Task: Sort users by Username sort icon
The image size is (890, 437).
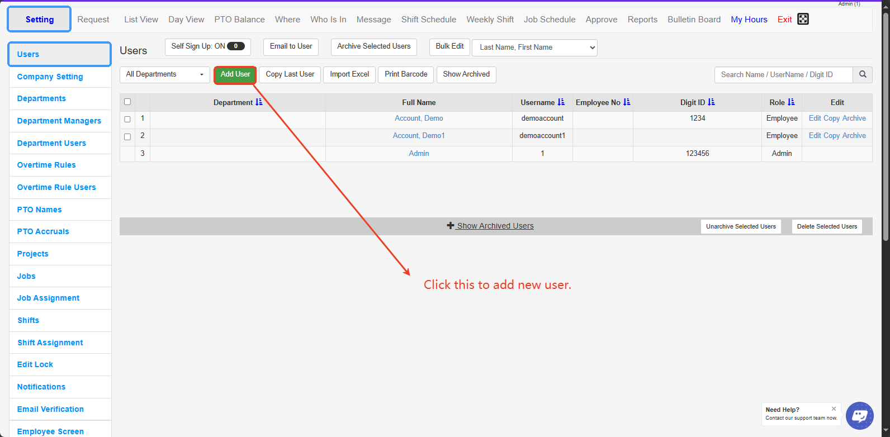Action: pos(561,102)
